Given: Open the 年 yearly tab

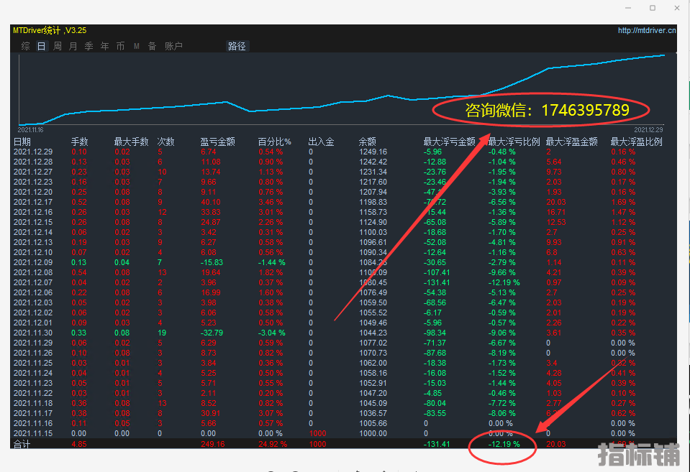Looking at the screenshot, I should (x=105, y=46).
